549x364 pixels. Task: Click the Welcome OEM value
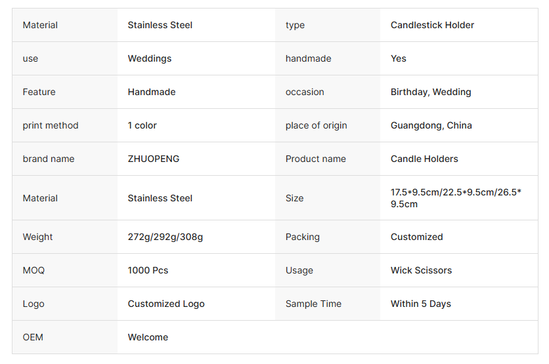148,337
